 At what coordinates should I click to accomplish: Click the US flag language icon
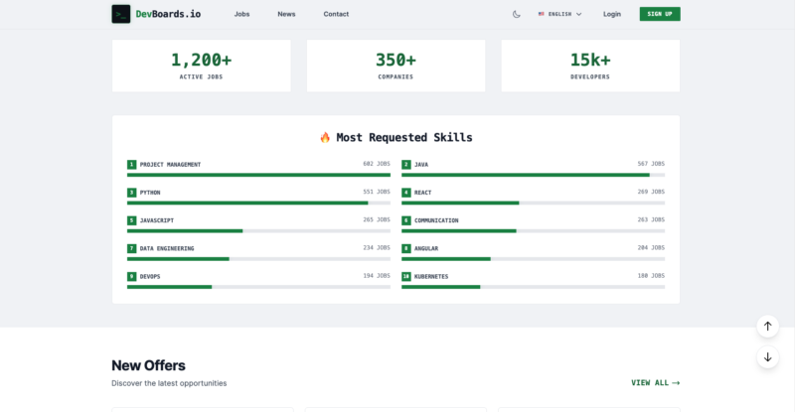tap(541, 14)
